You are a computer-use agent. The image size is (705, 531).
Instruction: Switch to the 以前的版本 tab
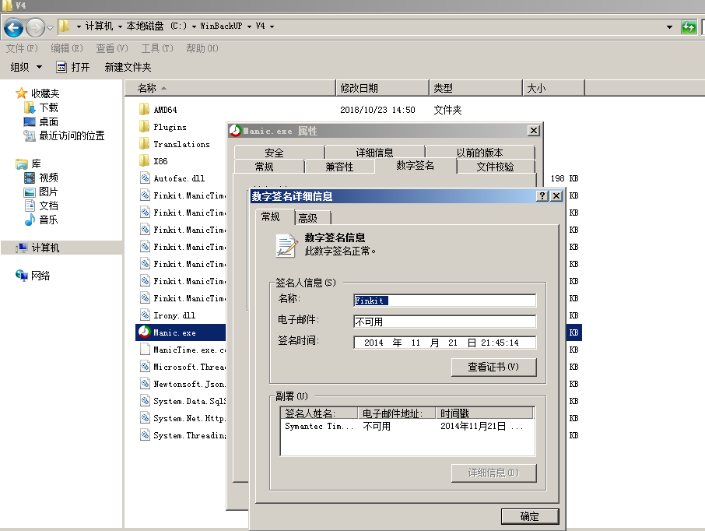(480, 152)
